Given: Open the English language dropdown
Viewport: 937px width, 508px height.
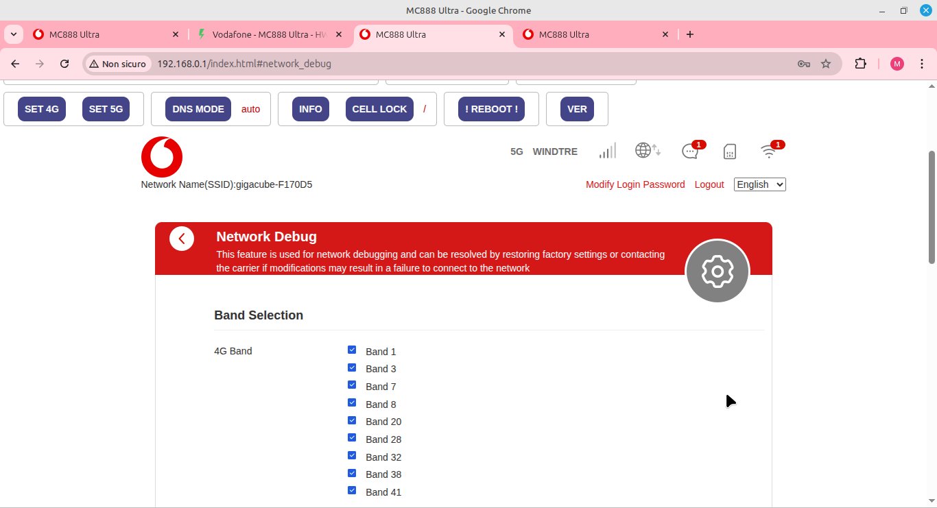Looking at the screenshot, I should pos(759,184).
